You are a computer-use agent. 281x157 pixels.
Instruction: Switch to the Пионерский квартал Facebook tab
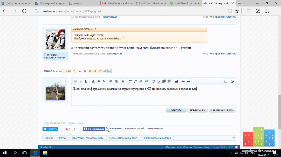pos(50,3)
